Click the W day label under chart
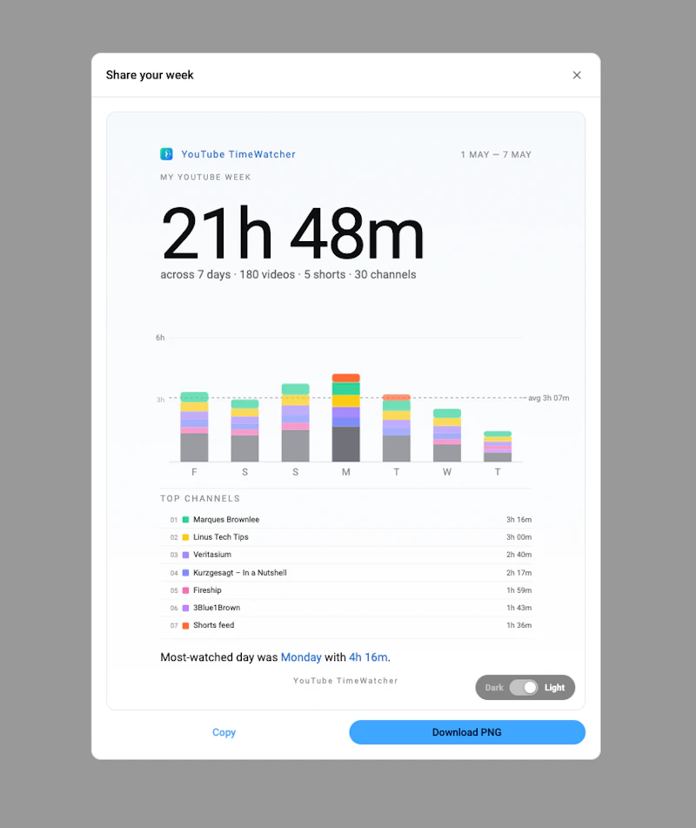The height and width of the screenshot is (828, 696). pos(447,472)
